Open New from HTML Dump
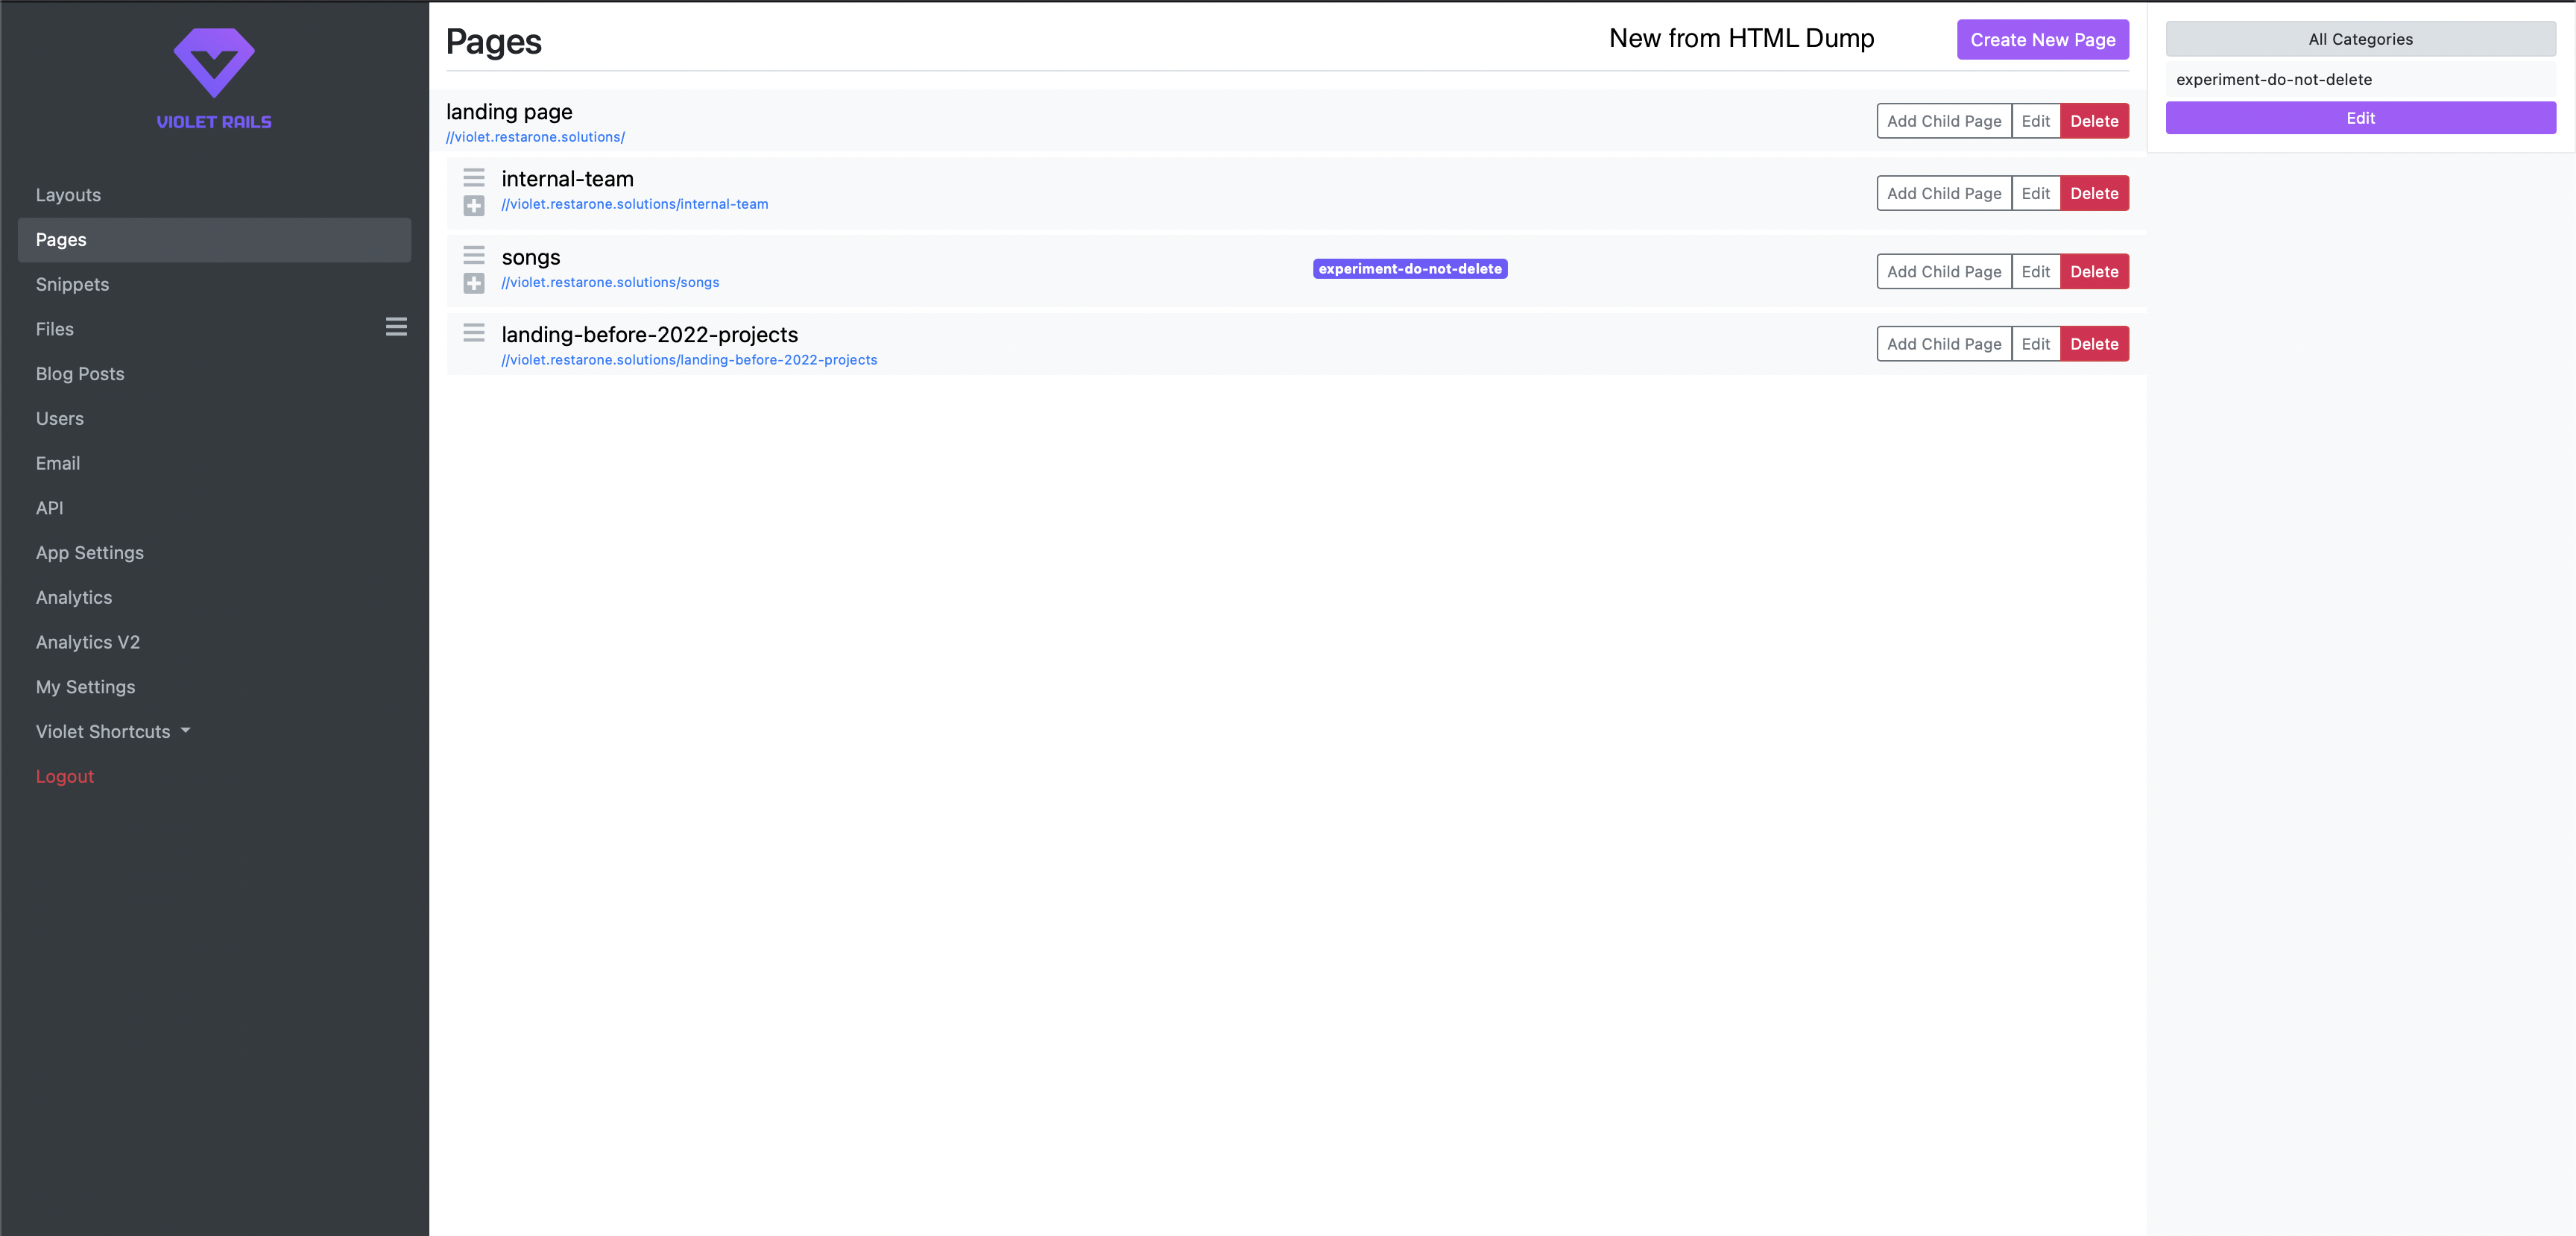 [1742, 38]
